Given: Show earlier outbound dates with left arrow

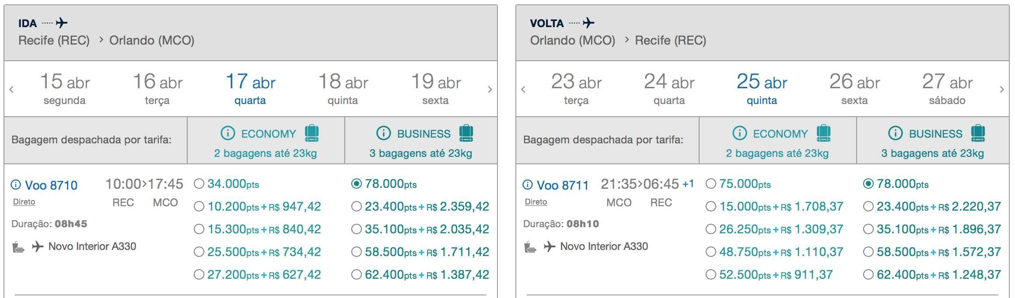Looking at the screenshot, I should coord(11,90).
